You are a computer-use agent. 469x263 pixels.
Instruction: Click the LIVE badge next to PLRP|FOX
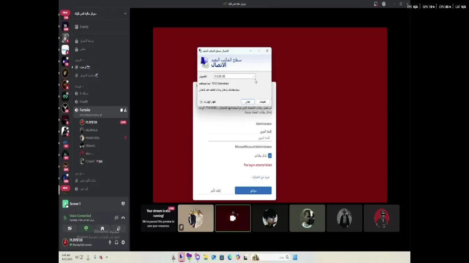[x=123, y=122]
